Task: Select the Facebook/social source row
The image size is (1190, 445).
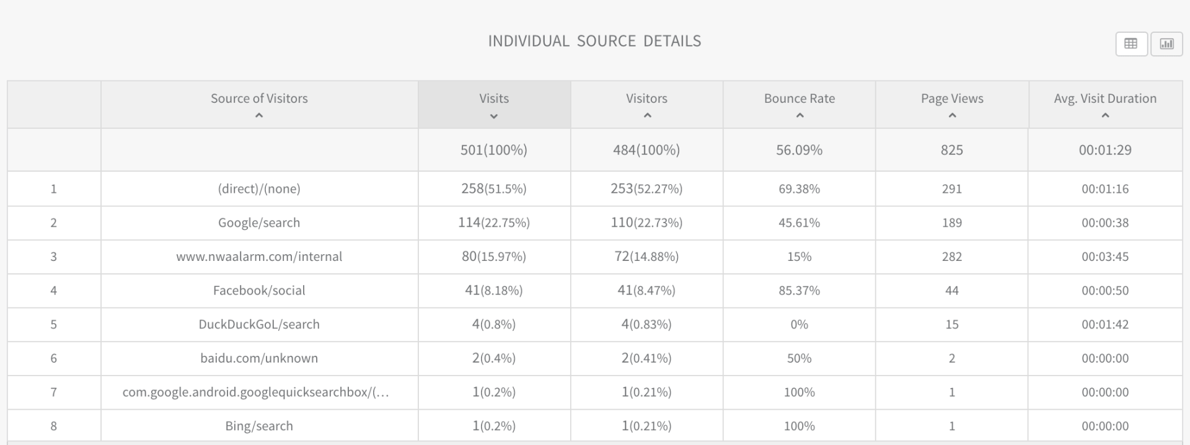Action: click(x=259, y=291)
